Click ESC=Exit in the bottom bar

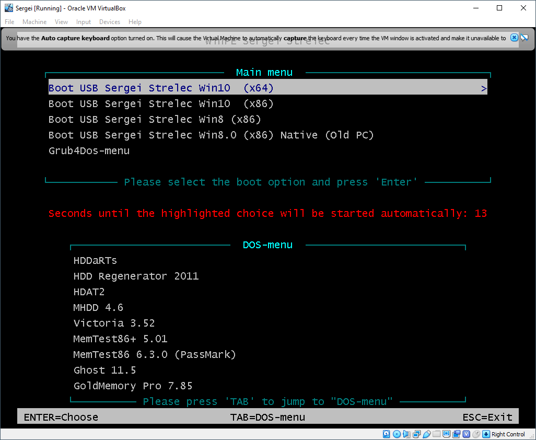pos(487,418)
